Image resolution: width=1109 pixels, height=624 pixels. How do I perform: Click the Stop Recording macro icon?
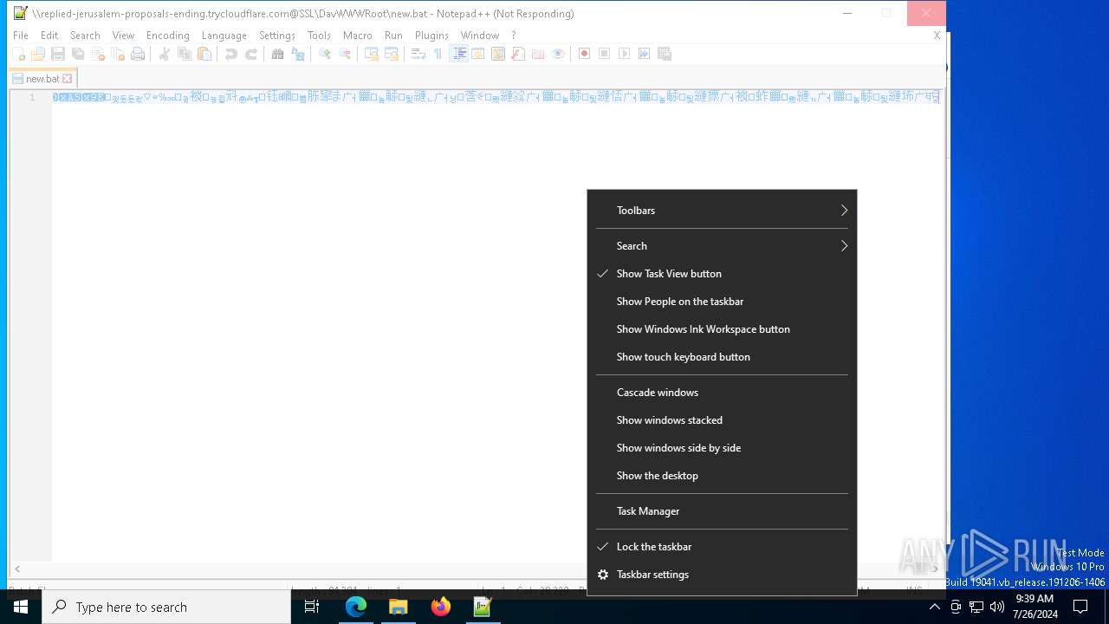tap(605, 54)
